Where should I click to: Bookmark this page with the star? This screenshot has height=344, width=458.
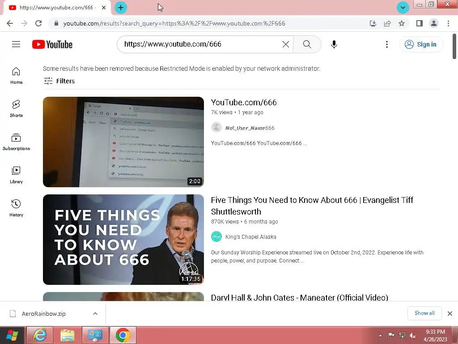[x=402, y=23]
